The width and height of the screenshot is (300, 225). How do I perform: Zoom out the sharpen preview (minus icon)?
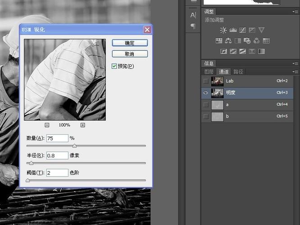(x=47, y=125)
